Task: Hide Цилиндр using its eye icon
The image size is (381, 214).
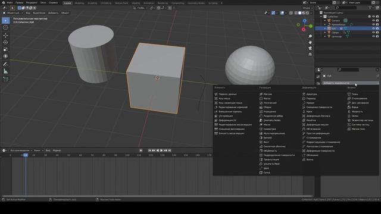Action: coord(373,36)
